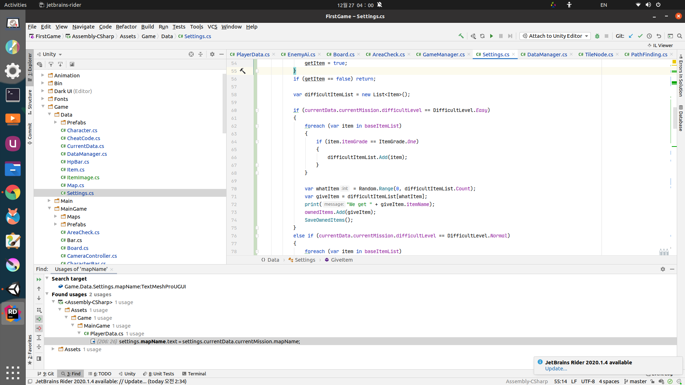Viewport: 685px width, 385px height.
Task: Open Explorer panel gear settings
Action: click(x=212, y=54)
